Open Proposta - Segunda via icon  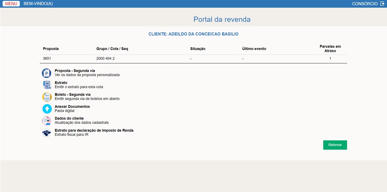point(46,73)
